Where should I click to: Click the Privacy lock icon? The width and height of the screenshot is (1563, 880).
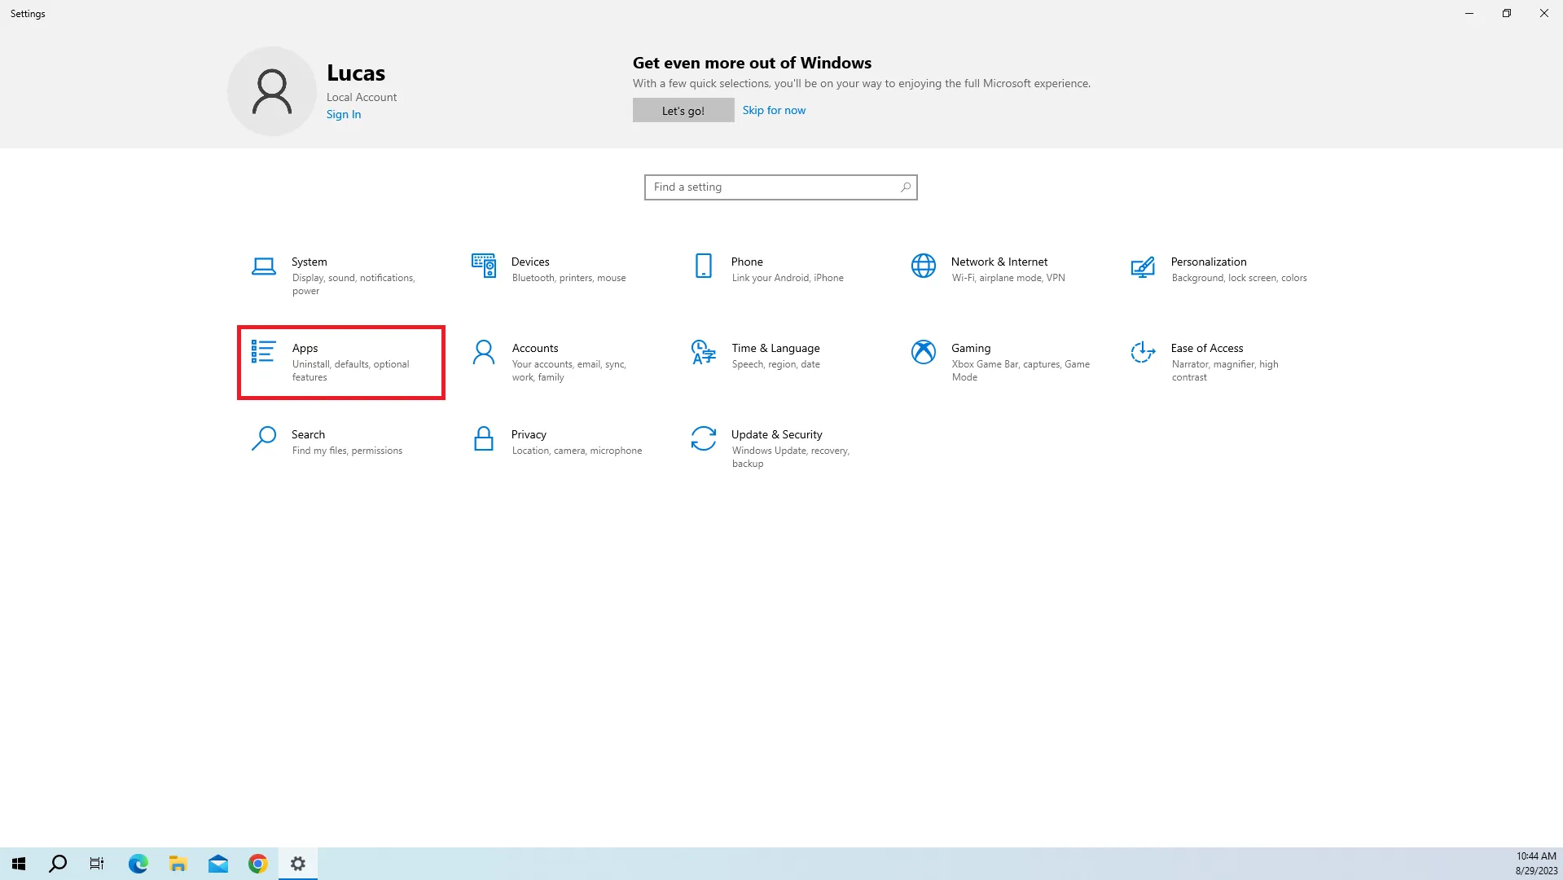pyautogui.click(x=483, y=438)
